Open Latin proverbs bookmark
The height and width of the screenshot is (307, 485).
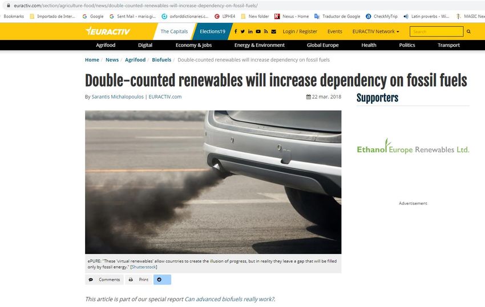426,17
